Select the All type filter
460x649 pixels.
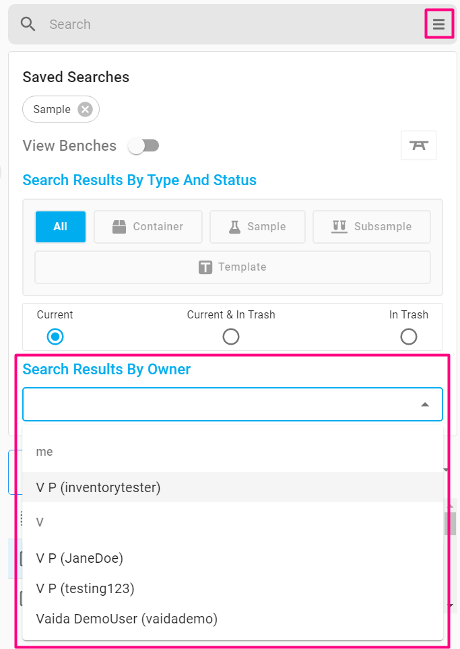pyautogui.click(x=61, y=226)
